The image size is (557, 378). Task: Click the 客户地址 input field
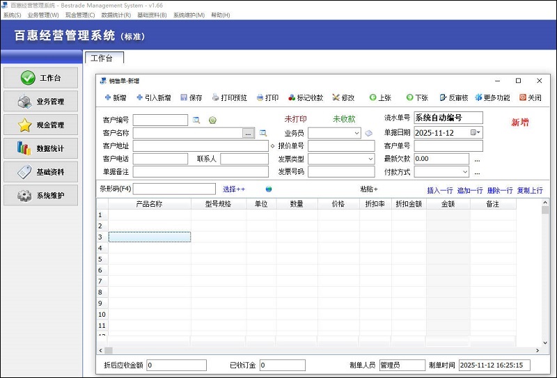[x=201, y=146]
